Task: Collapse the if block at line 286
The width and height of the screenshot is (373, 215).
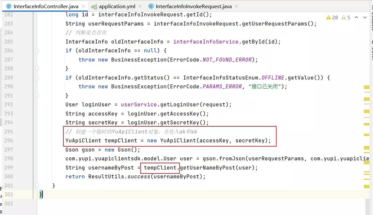Action: point(37,51)
